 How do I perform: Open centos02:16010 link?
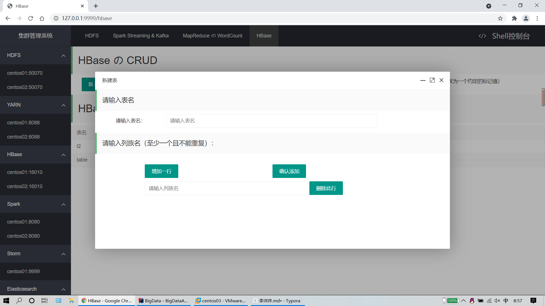click(x=25, y=186)
